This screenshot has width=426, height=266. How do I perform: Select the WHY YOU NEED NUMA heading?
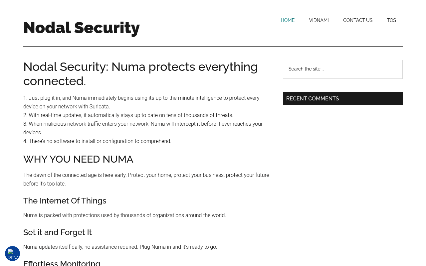click(x=78, y=159)
